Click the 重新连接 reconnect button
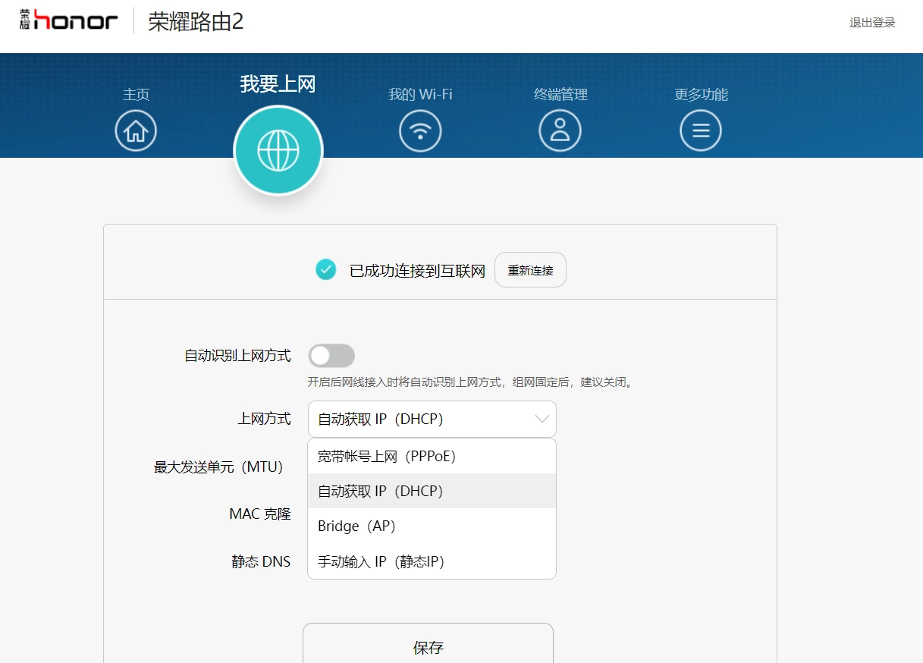 (x=530, y=269)
